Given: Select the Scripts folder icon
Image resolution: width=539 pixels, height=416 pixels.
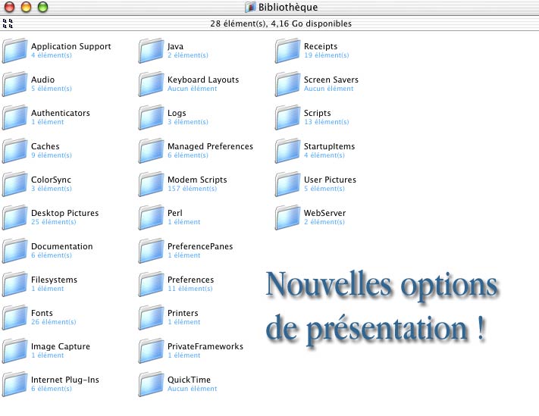Looking at the screenshot, I should pos(288,117).
